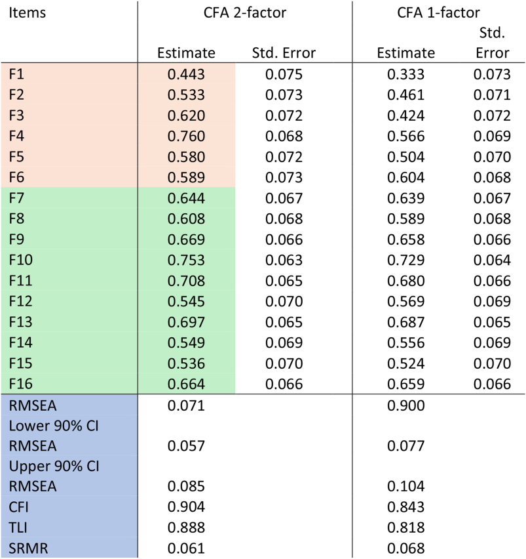Viewport: 526px width, 559px height.
Task: Click the 1-factor CFI value 0.843
Action: coord(405,507)
